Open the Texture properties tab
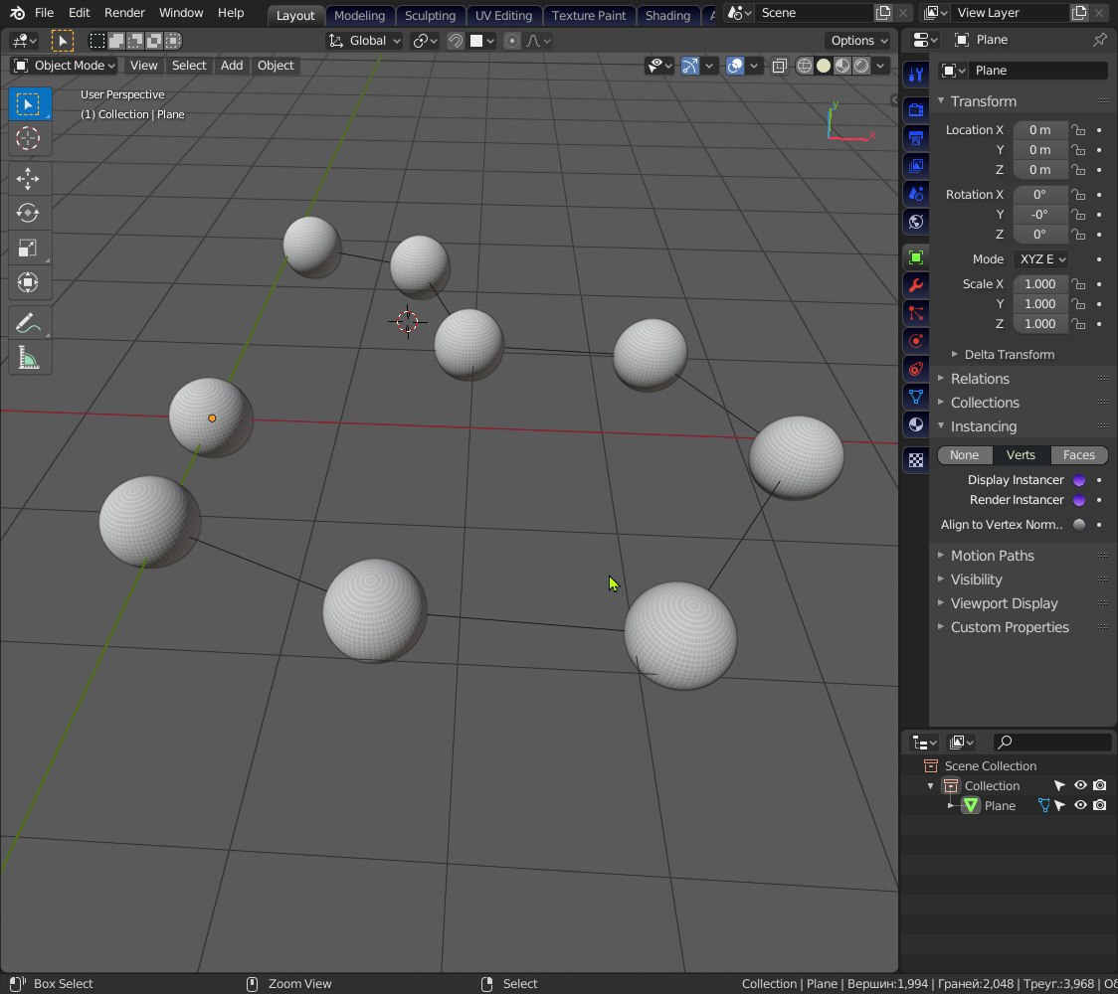Image resolution: width=1118 pixels, height=994 pixels. (916, 460)
